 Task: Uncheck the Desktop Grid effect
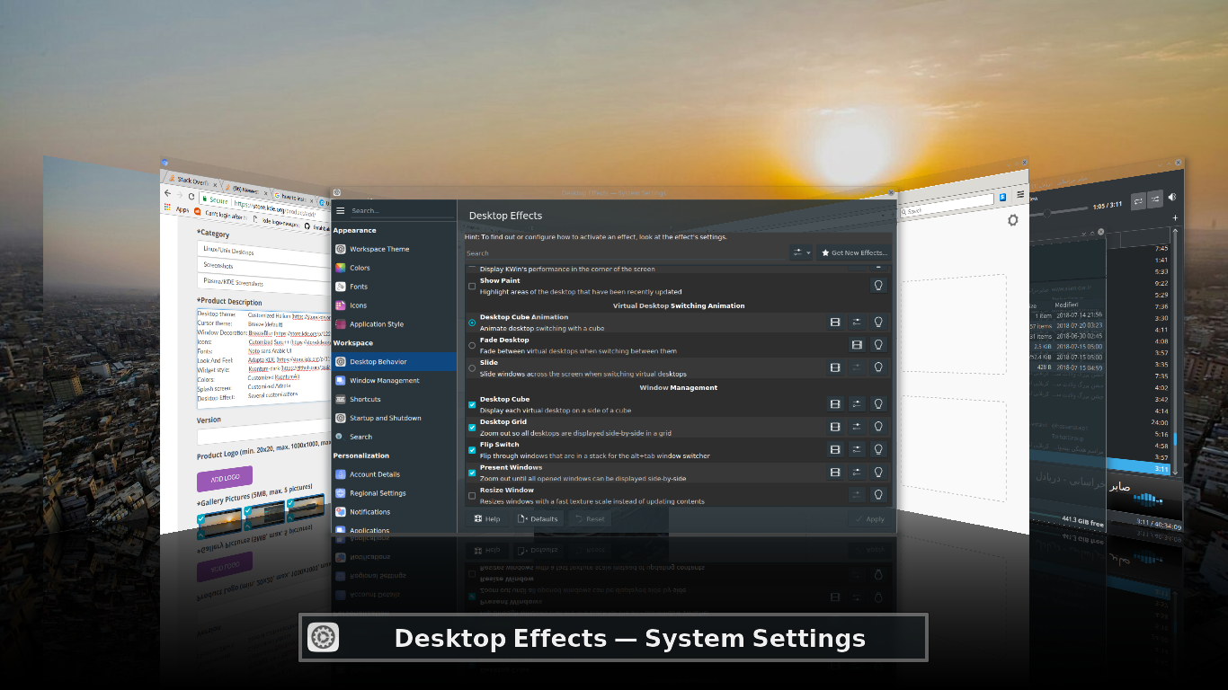click(x=472, y=428)
